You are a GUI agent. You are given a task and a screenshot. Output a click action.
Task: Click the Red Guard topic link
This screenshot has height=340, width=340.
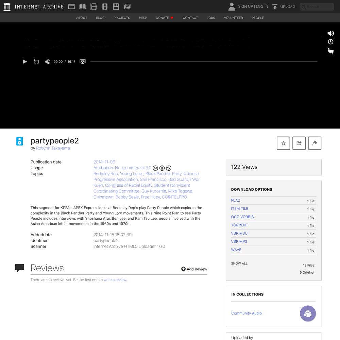(x=178, y=180)
